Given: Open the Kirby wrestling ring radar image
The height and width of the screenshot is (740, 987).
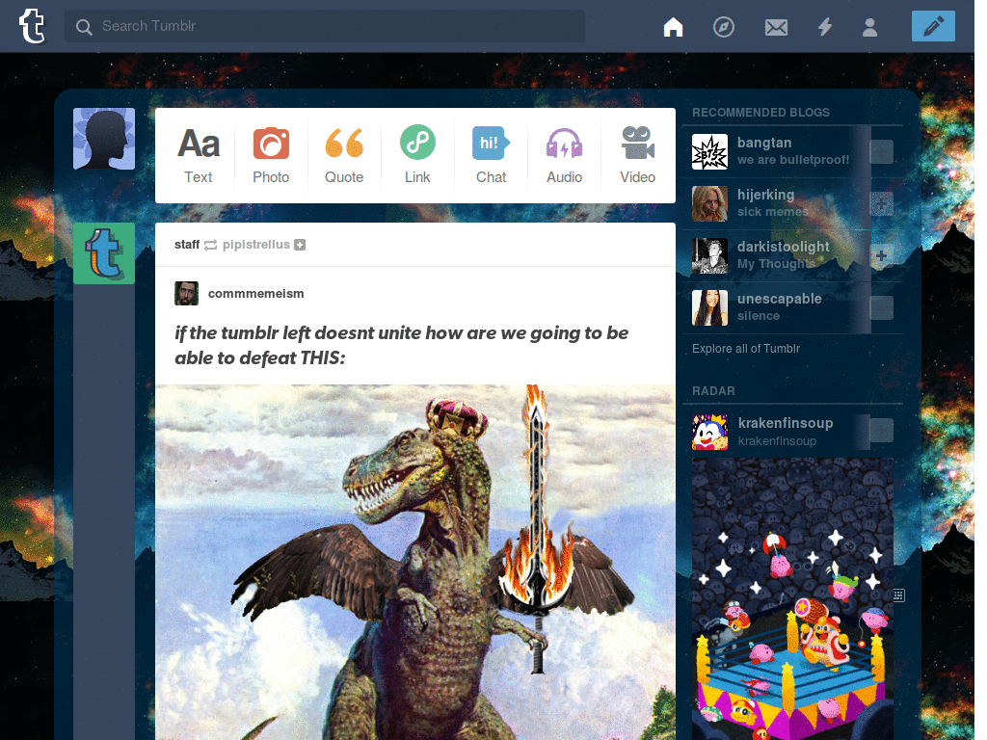Looking at the screenshot, I should point(793,599).
